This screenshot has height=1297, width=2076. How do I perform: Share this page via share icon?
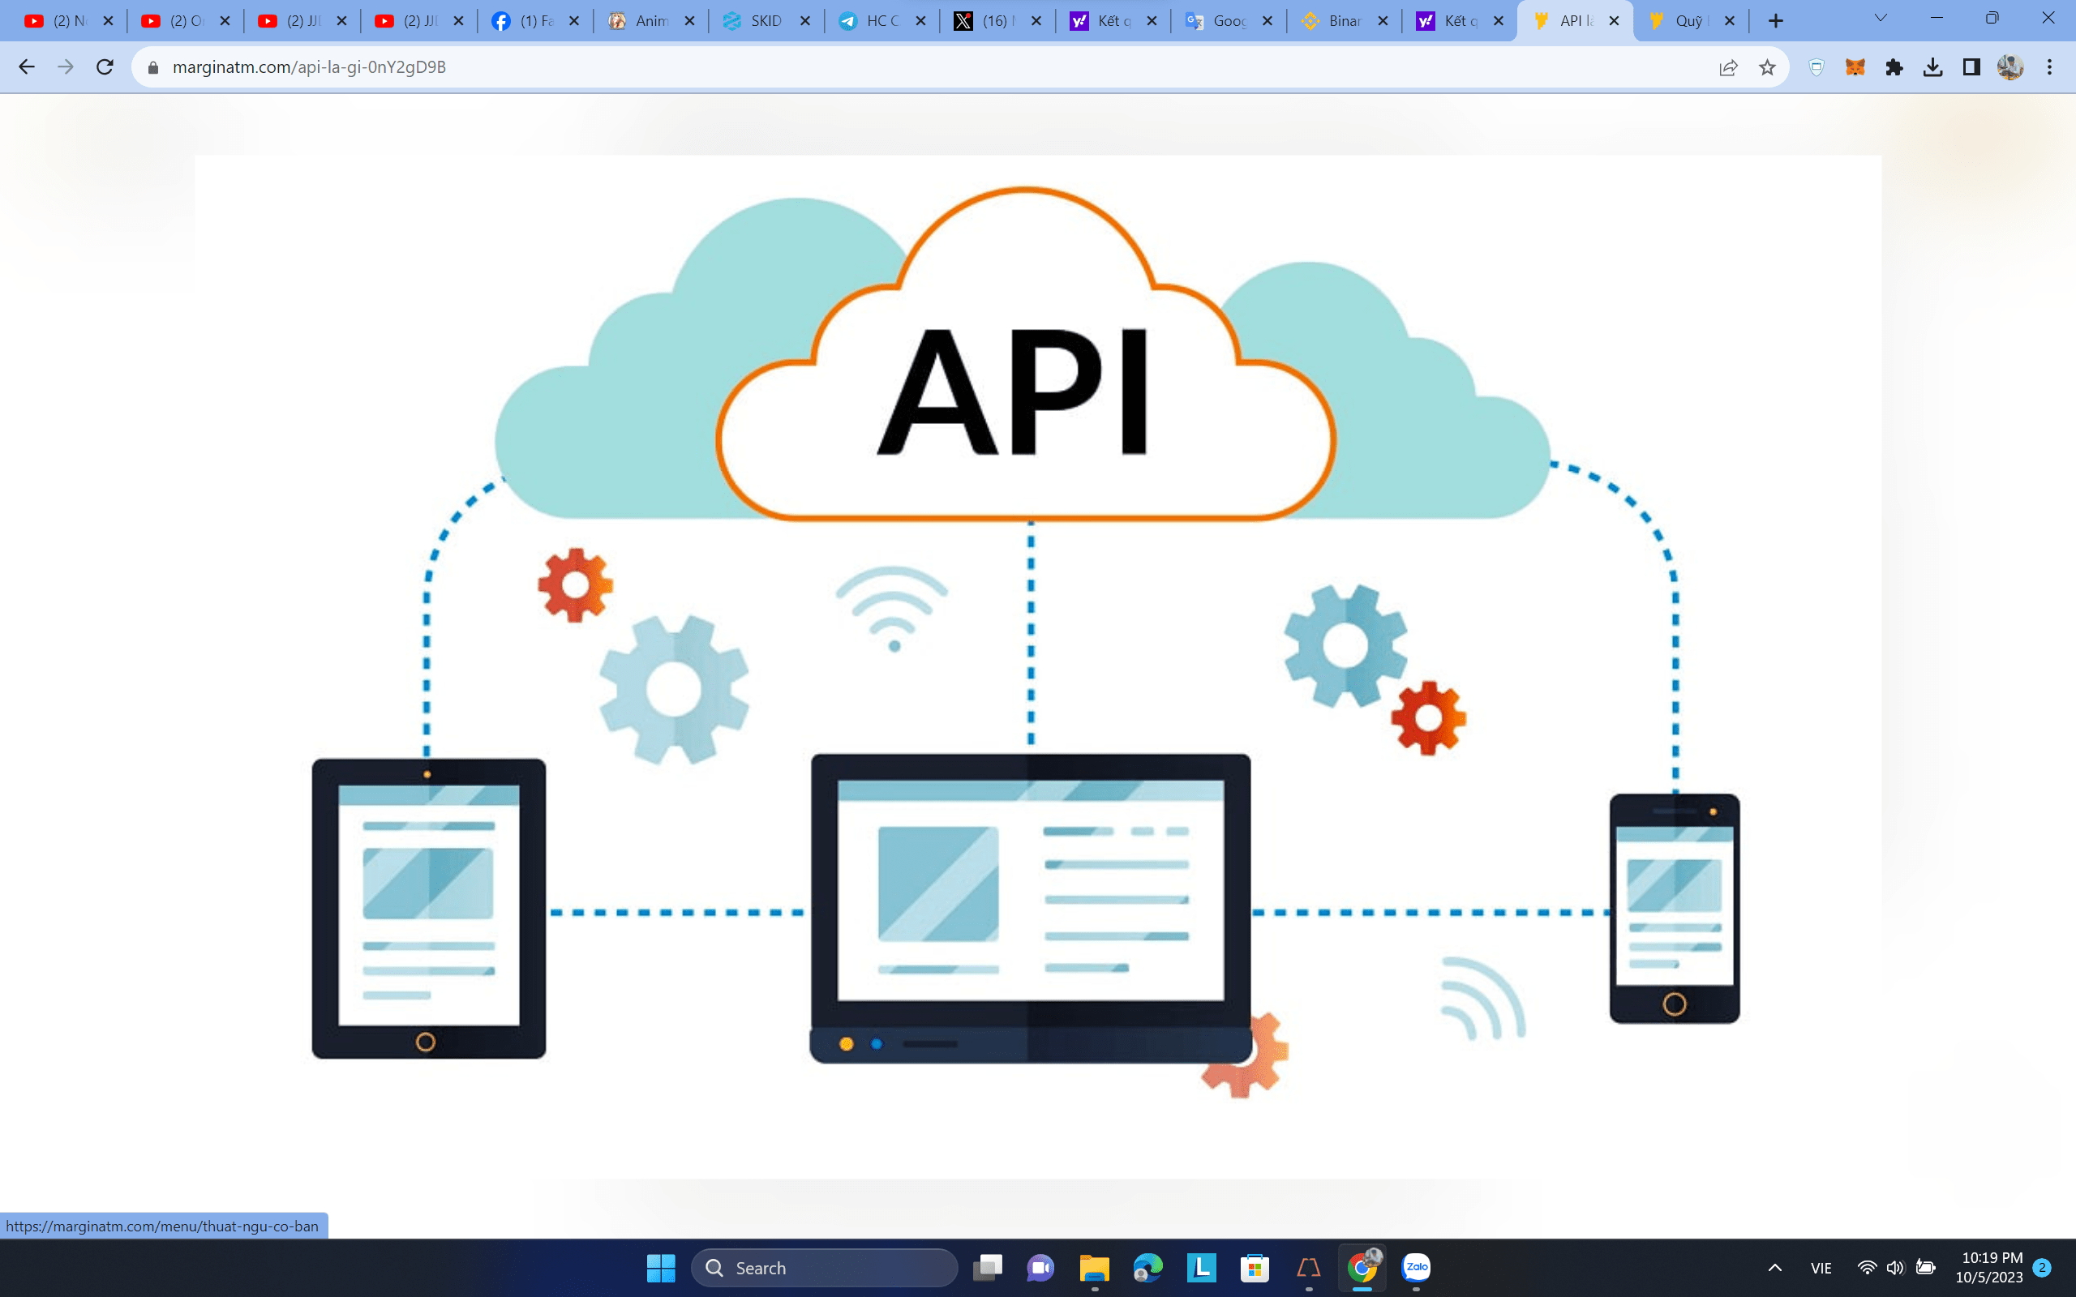[x=1729, y=67]
